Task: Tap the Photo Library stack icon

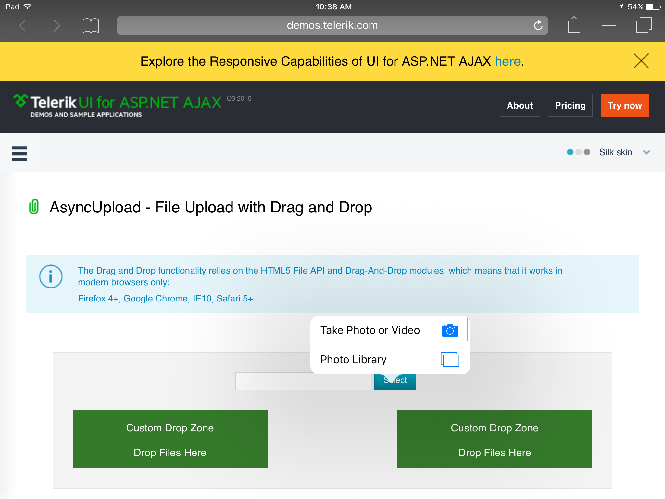Action: (x=450, y=360)
